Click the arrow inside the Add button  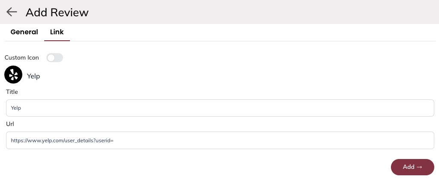pos(419,167)
